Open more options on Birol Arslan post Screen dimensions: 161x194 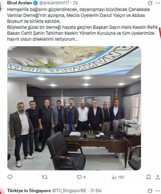(x=158, y=3)
